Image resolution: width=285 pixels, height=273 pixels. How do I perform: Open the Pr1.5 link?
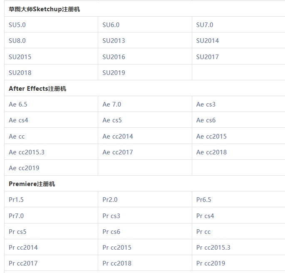pyautogui.click(x=16, y=200)
